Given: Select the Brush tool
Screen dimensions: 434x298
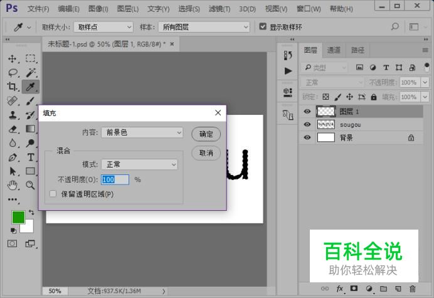Looking at the screenshot, I should click(x=31, y=101).
